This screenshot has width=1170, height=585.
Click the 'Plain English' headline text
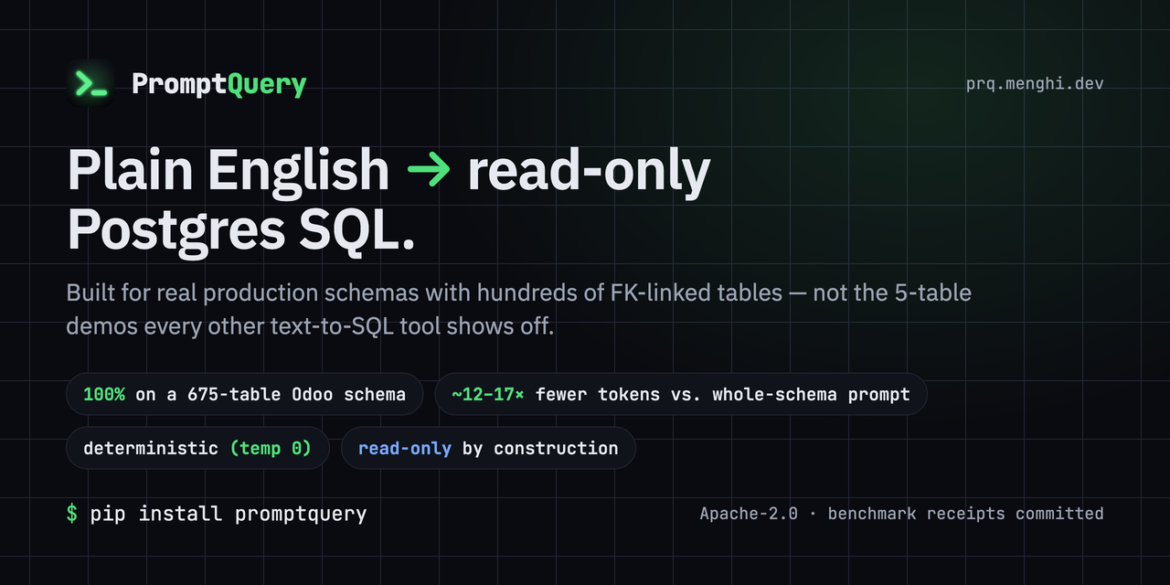click(229, 172)
